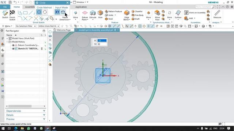This screenshot has width=234, height=131.
Task: Open the Move Face tool
Action: (x=157, y=15)
